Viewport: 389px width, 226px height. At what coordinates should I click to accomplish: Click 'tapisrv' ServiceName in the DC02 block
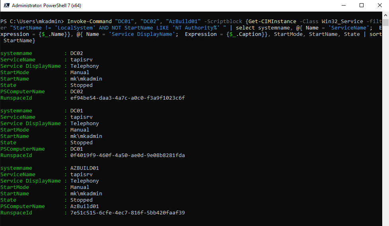[82, 60]
